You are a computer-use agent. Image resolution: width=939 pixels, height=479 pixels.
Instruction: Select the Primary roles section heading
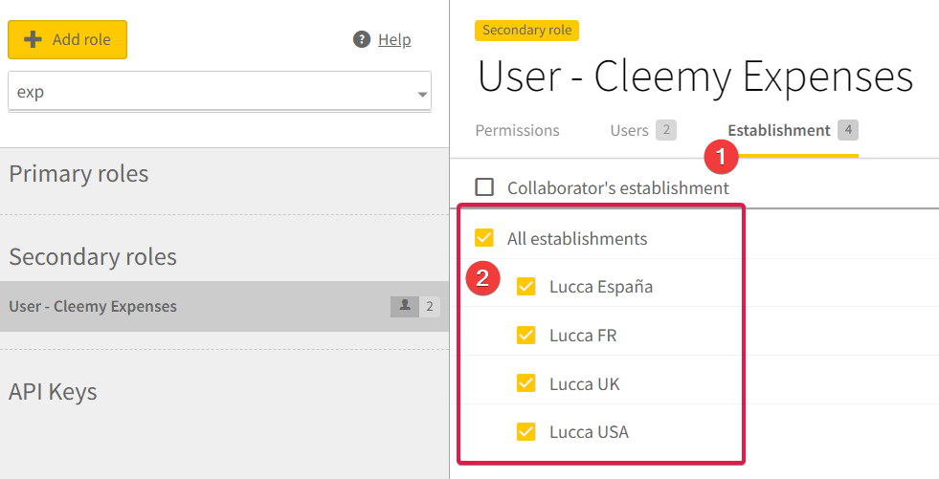coord(78,173)
